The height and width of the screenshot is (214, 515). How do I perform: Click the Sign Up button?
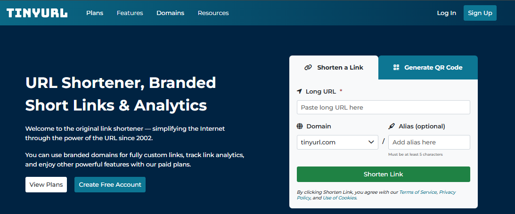(480, 13)
